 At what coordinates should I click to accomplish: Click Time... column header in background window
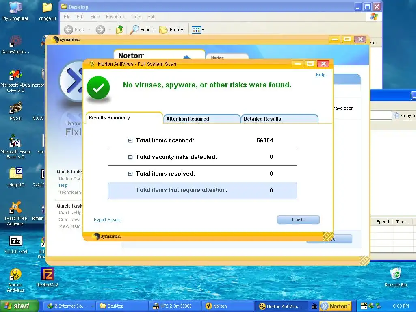pos(403,222)
